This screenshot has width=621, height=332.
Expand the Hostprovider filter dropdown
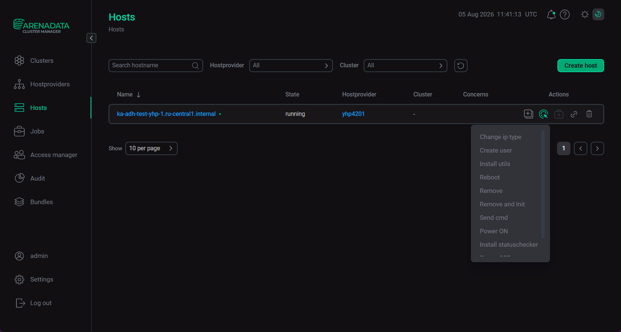pos(291,65)
